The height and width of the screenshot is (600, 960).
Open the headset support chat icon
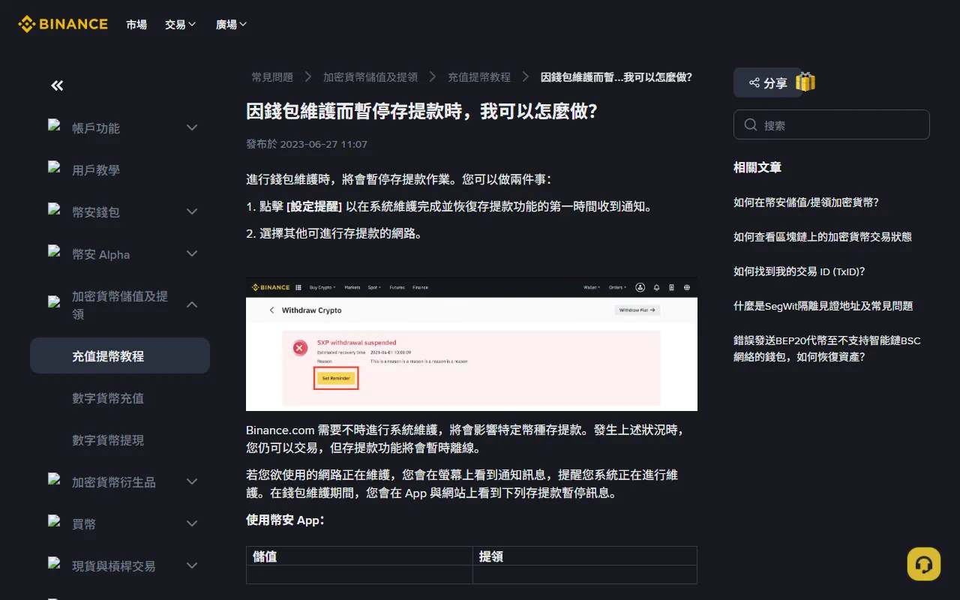(x=923, y=564)
